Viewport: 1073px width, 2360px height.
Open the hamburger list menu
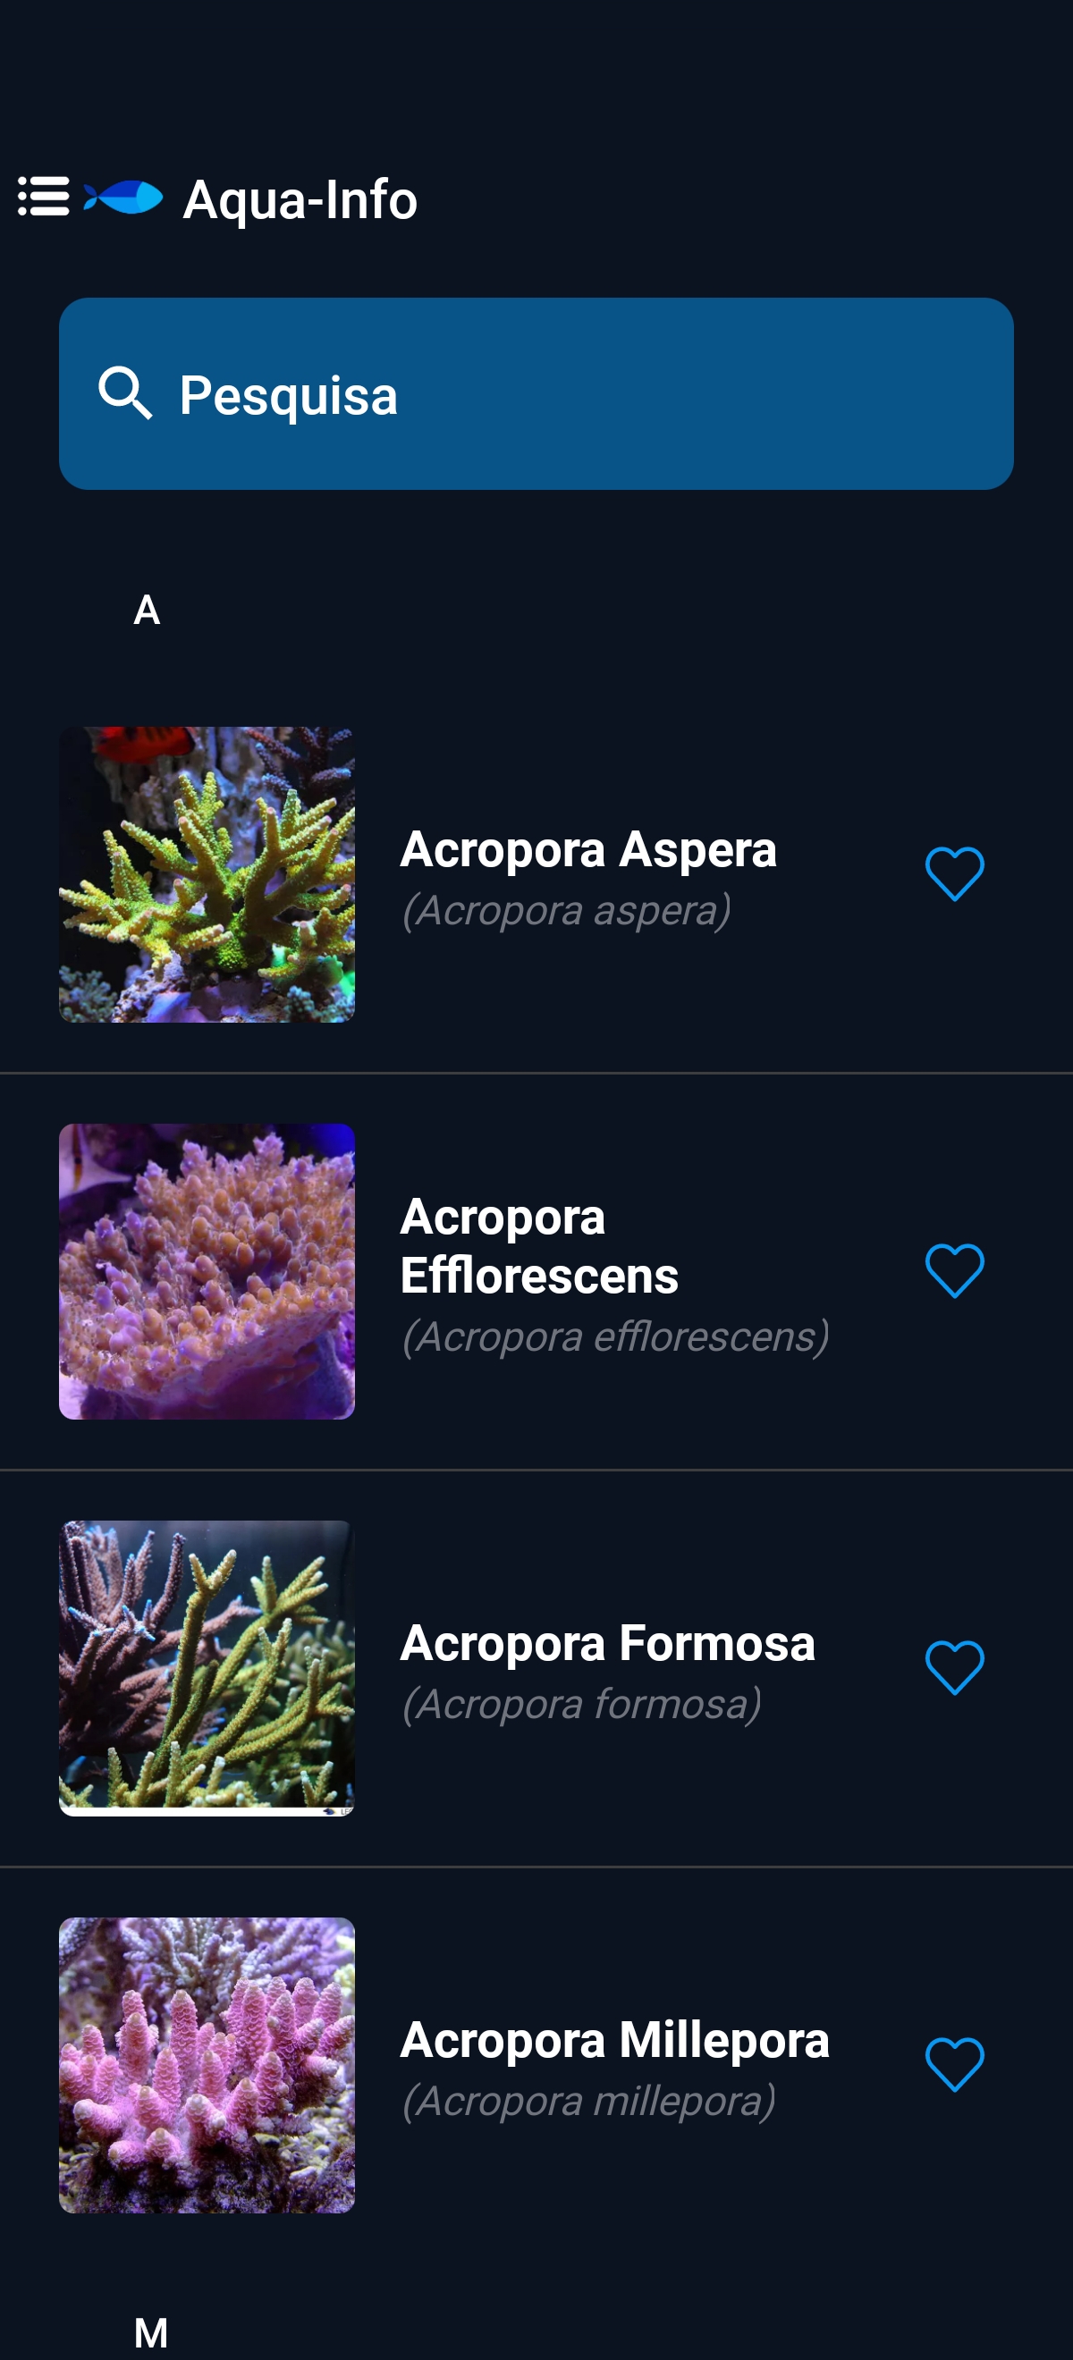pos(43,197)
